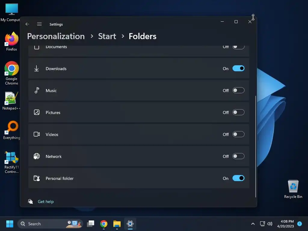Click the Settings window scrollbar

[x=256, y=146]
